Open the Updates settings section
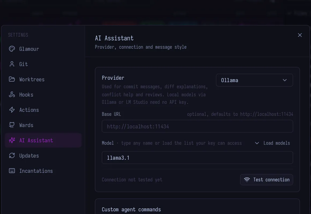Image resolution: width=311 pixels, height=214 pixels. [x=43, y=156]
